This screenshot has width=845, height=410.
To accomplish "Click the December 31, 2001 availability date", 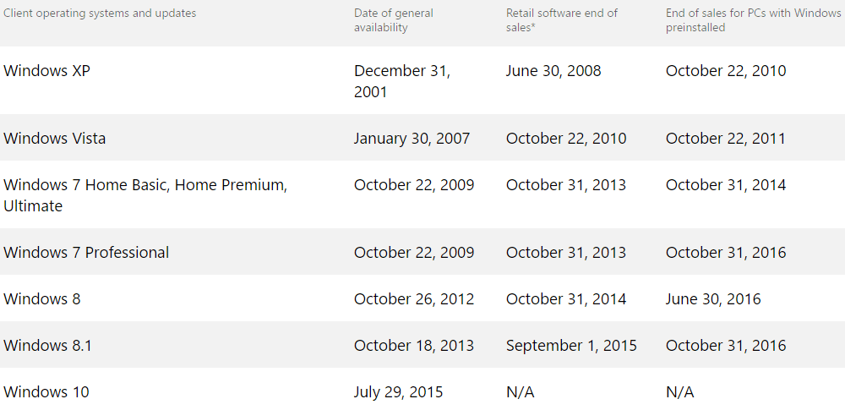I will click(x=402, y=81).
